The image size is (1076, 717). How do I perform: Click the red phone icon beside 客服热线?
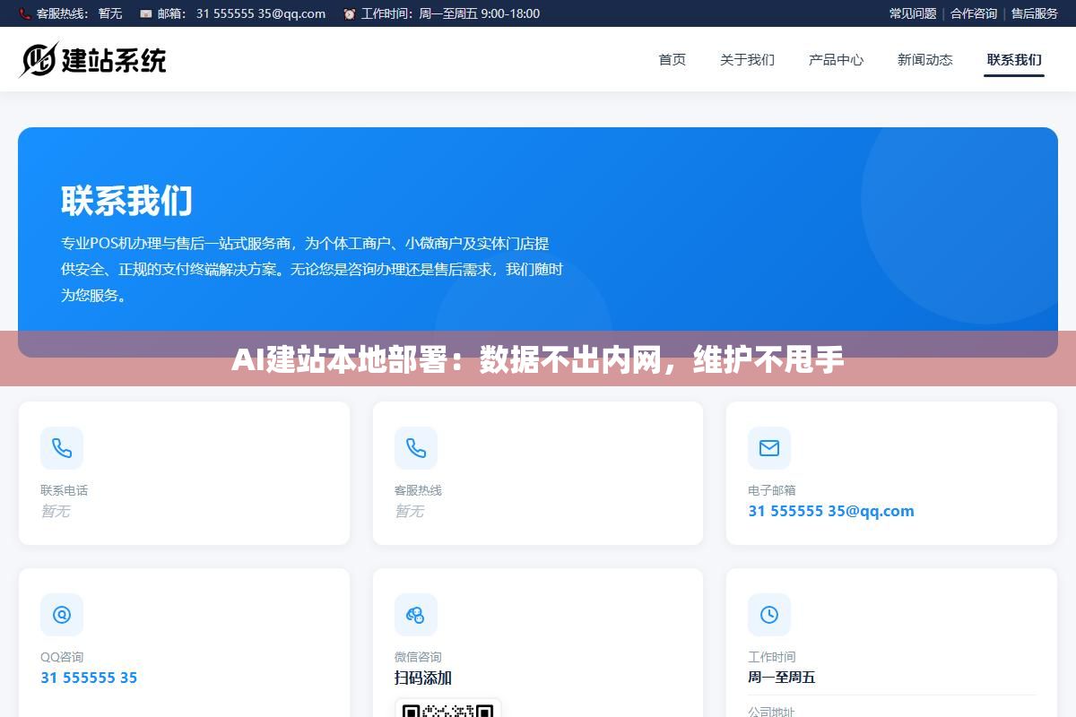25,13
